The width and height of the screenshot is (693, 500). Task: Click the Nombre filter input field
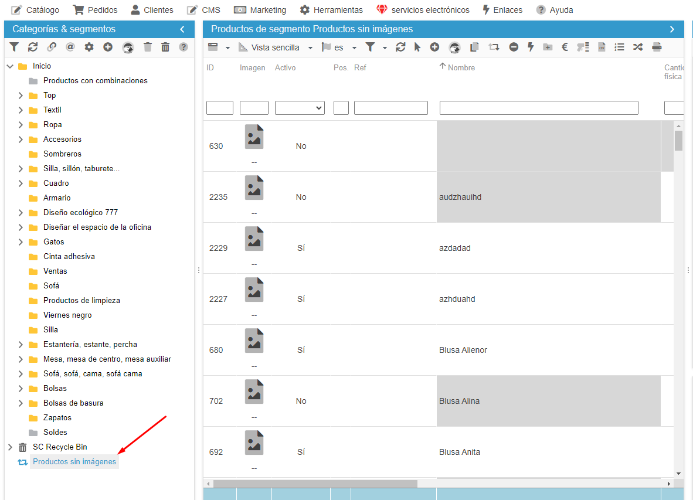point(538,108)
